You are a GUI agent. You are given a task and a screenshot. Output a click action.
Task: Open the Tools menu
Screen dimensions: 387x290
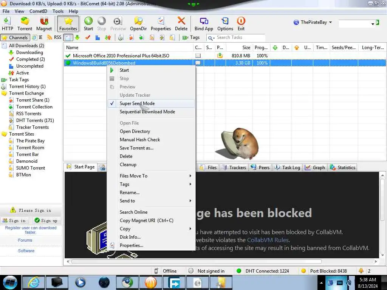click(58, 11)
